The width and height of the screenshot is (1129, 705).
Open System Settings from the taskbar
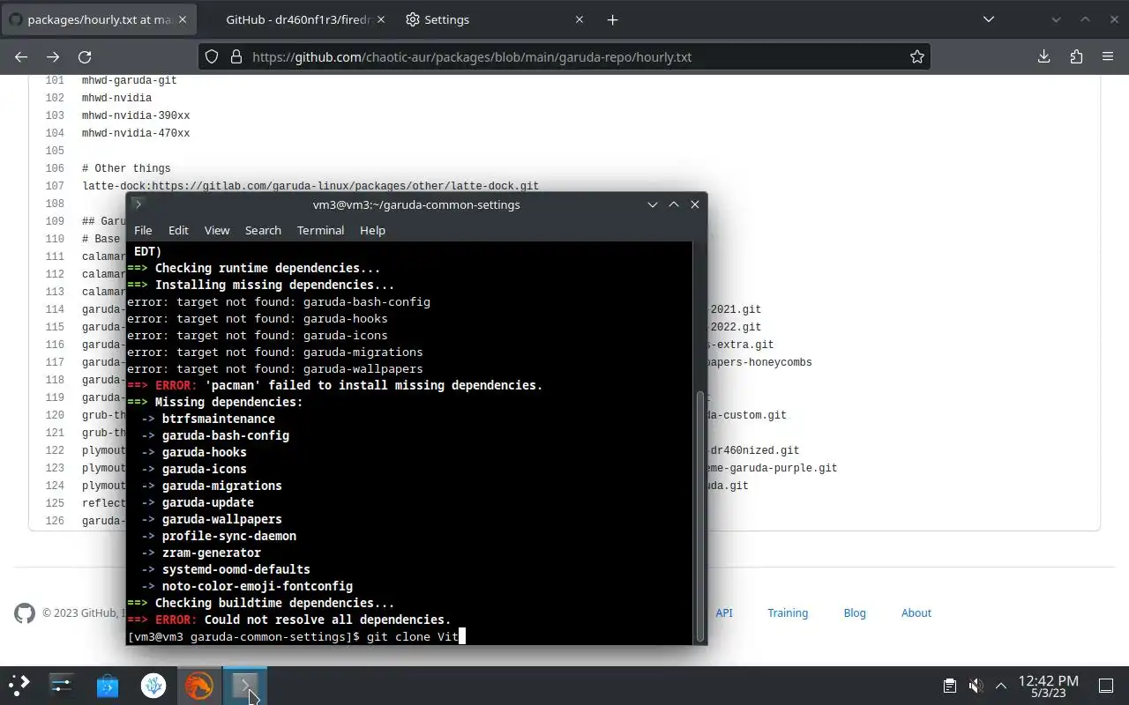[x=62, y=685]
